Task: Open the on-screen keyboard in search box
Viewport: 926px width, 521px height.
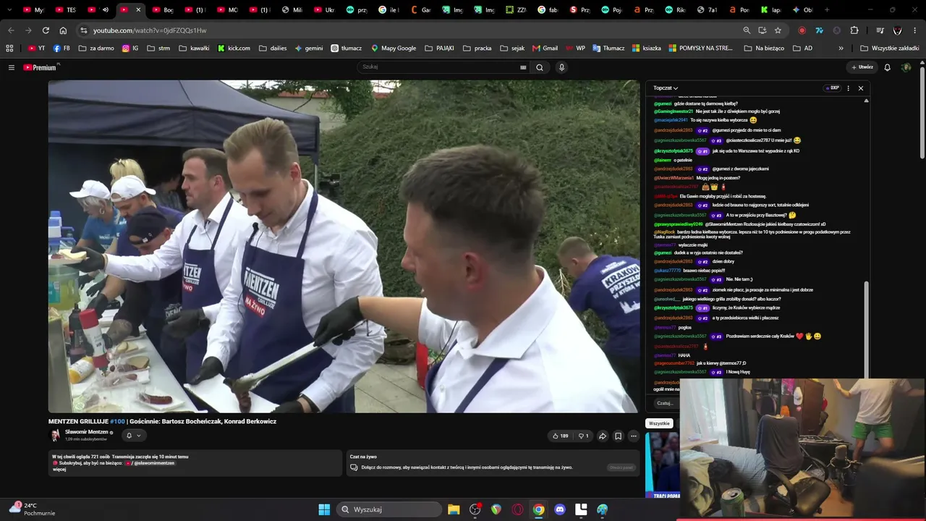Action: pos(523,67)
